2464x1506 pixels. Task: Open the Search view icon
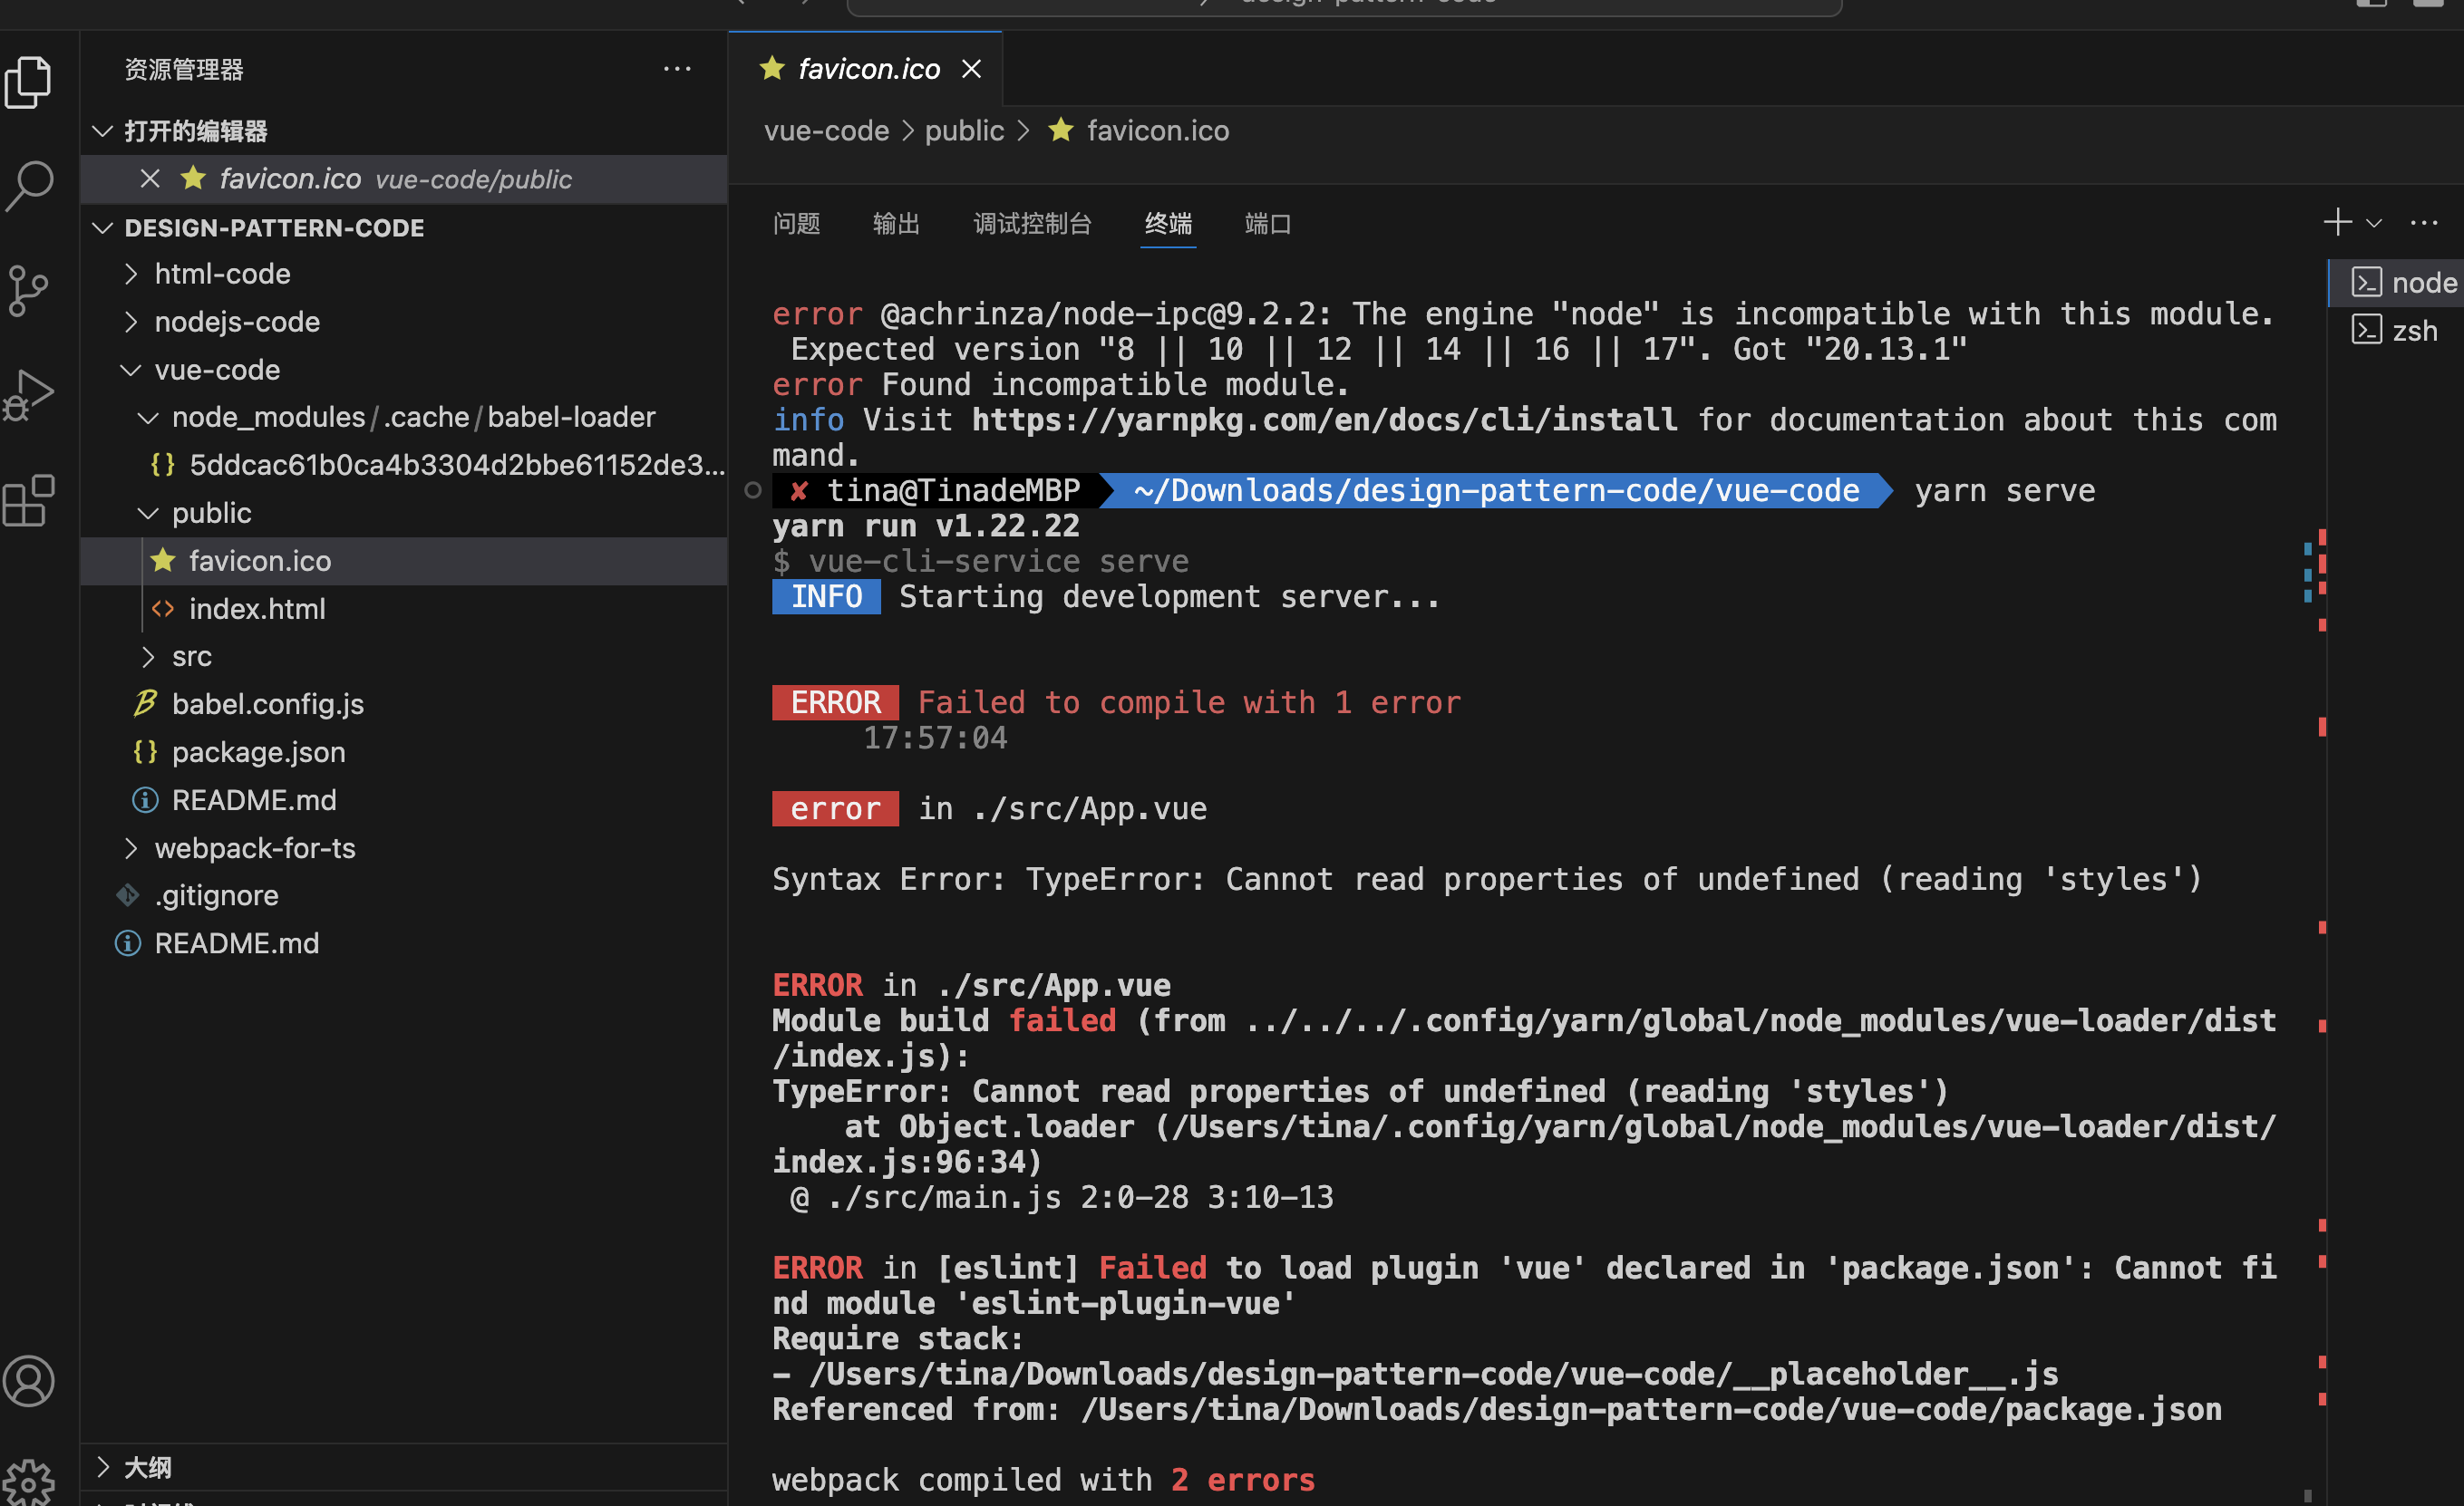[x=29, y=186]
